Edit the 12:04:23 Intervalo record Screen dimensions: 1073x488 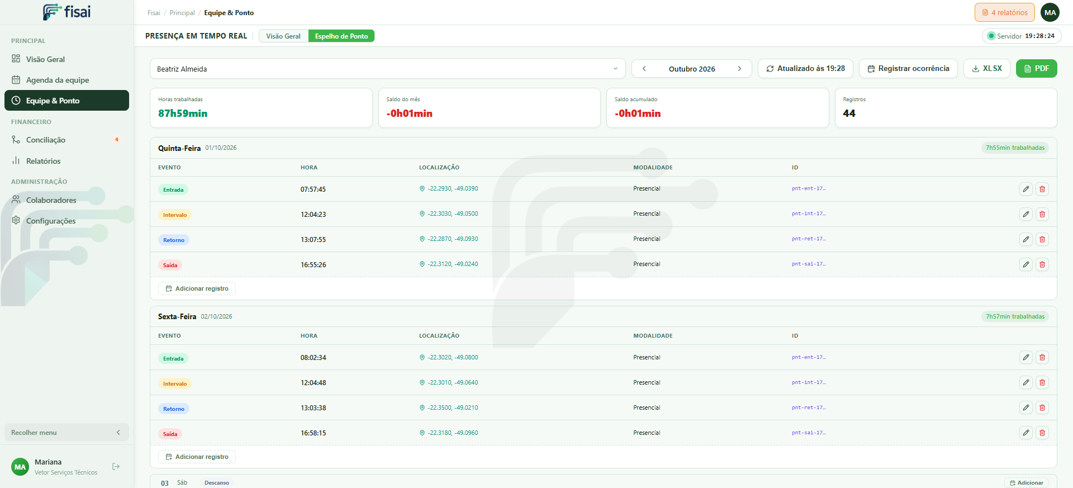coord(1026,214)
